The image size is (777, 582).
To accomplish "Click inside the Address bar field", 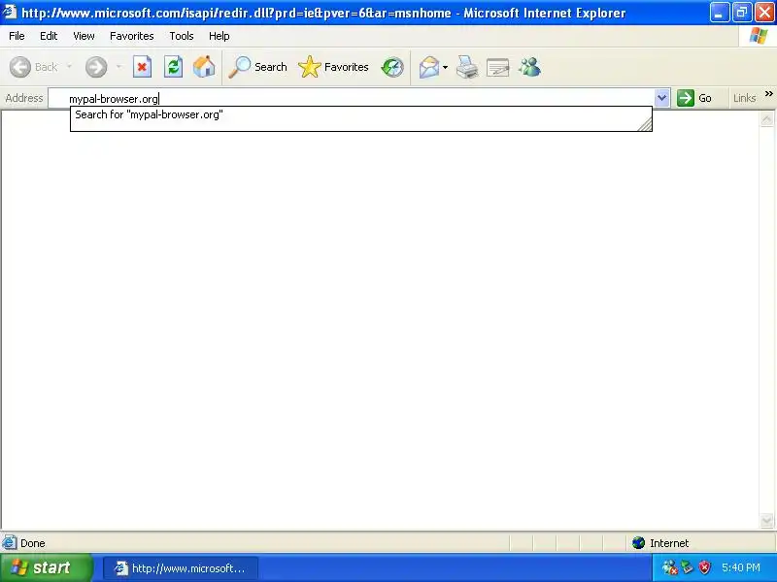I will [352, 99].
